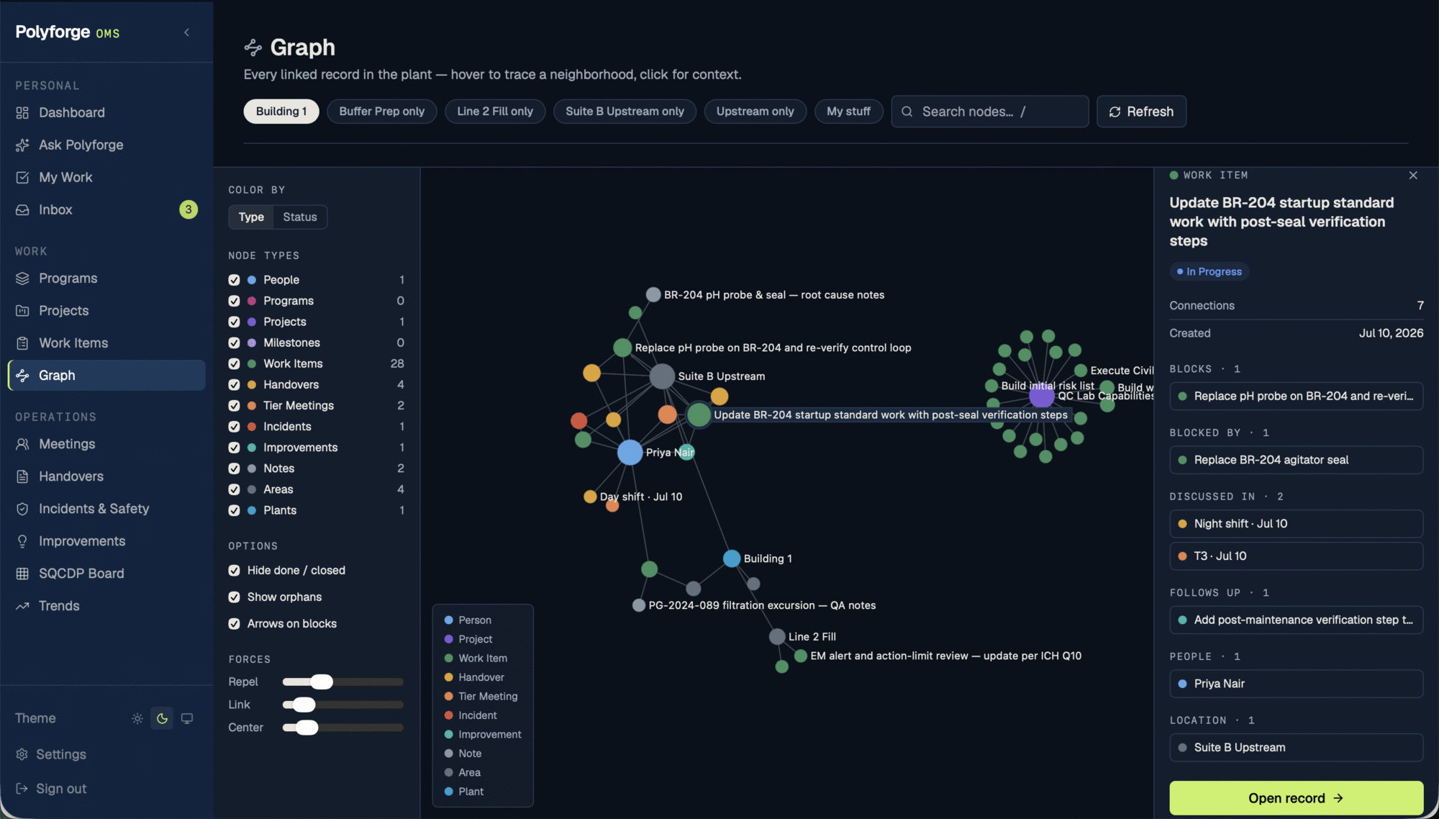
Task: Open Meetings in the sidebar
Action: pos(106,444)
